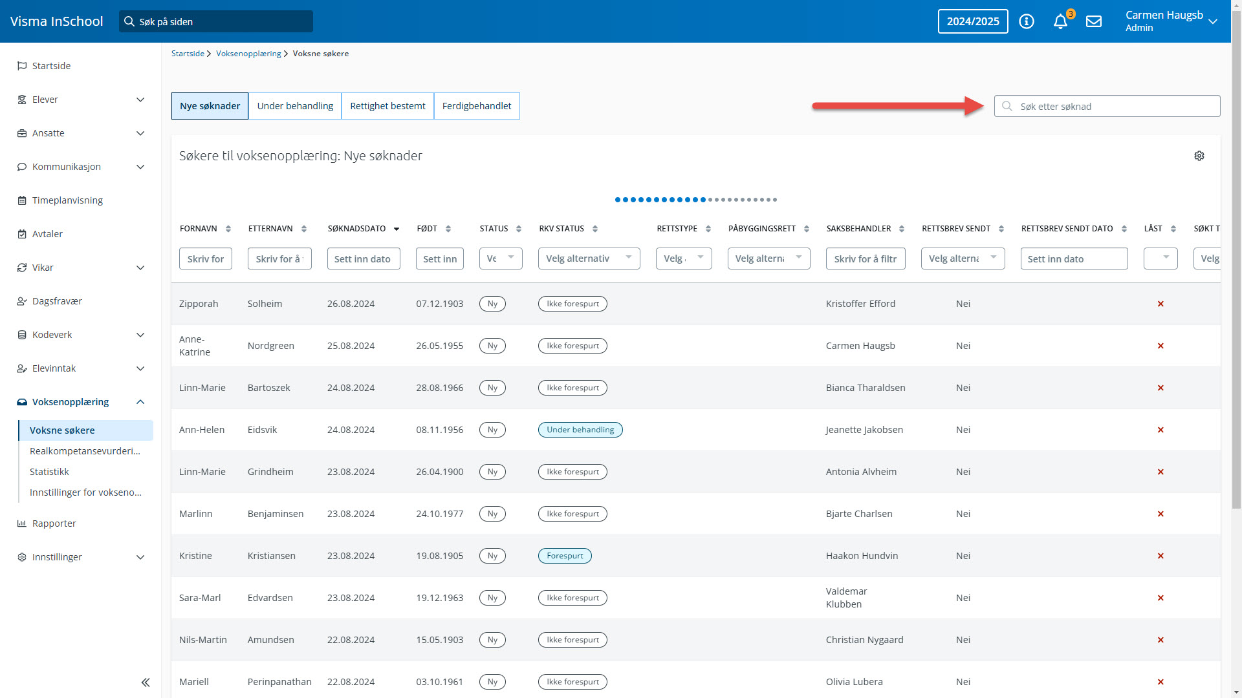This screenshot has height=698, width=1242.
Task: Sort by Født column arrows
Action: tap(448, 229)
